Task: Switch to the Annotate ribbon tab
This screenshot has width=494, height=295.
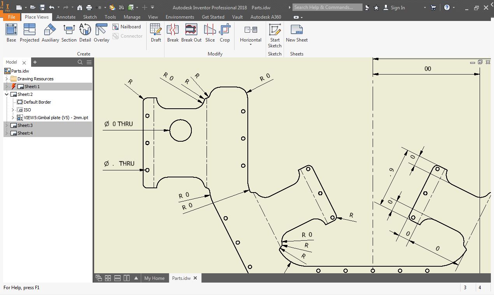Action: coord(66,17)
